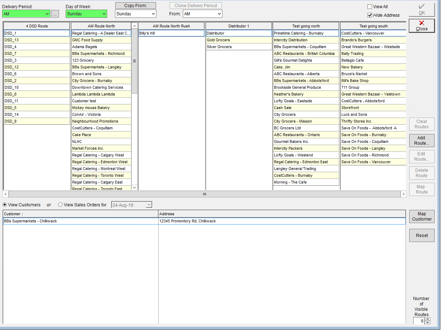Select Gold Grocers in Distributor 1

[x=239, y=40]
